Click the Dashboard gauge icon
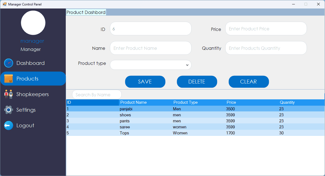325x176 pixels. tap(8, 63)
